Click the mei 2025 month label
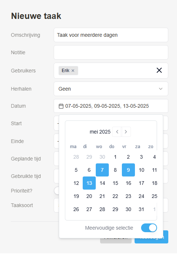The height and width of the screenshot is (254, 177). [100, 132]
